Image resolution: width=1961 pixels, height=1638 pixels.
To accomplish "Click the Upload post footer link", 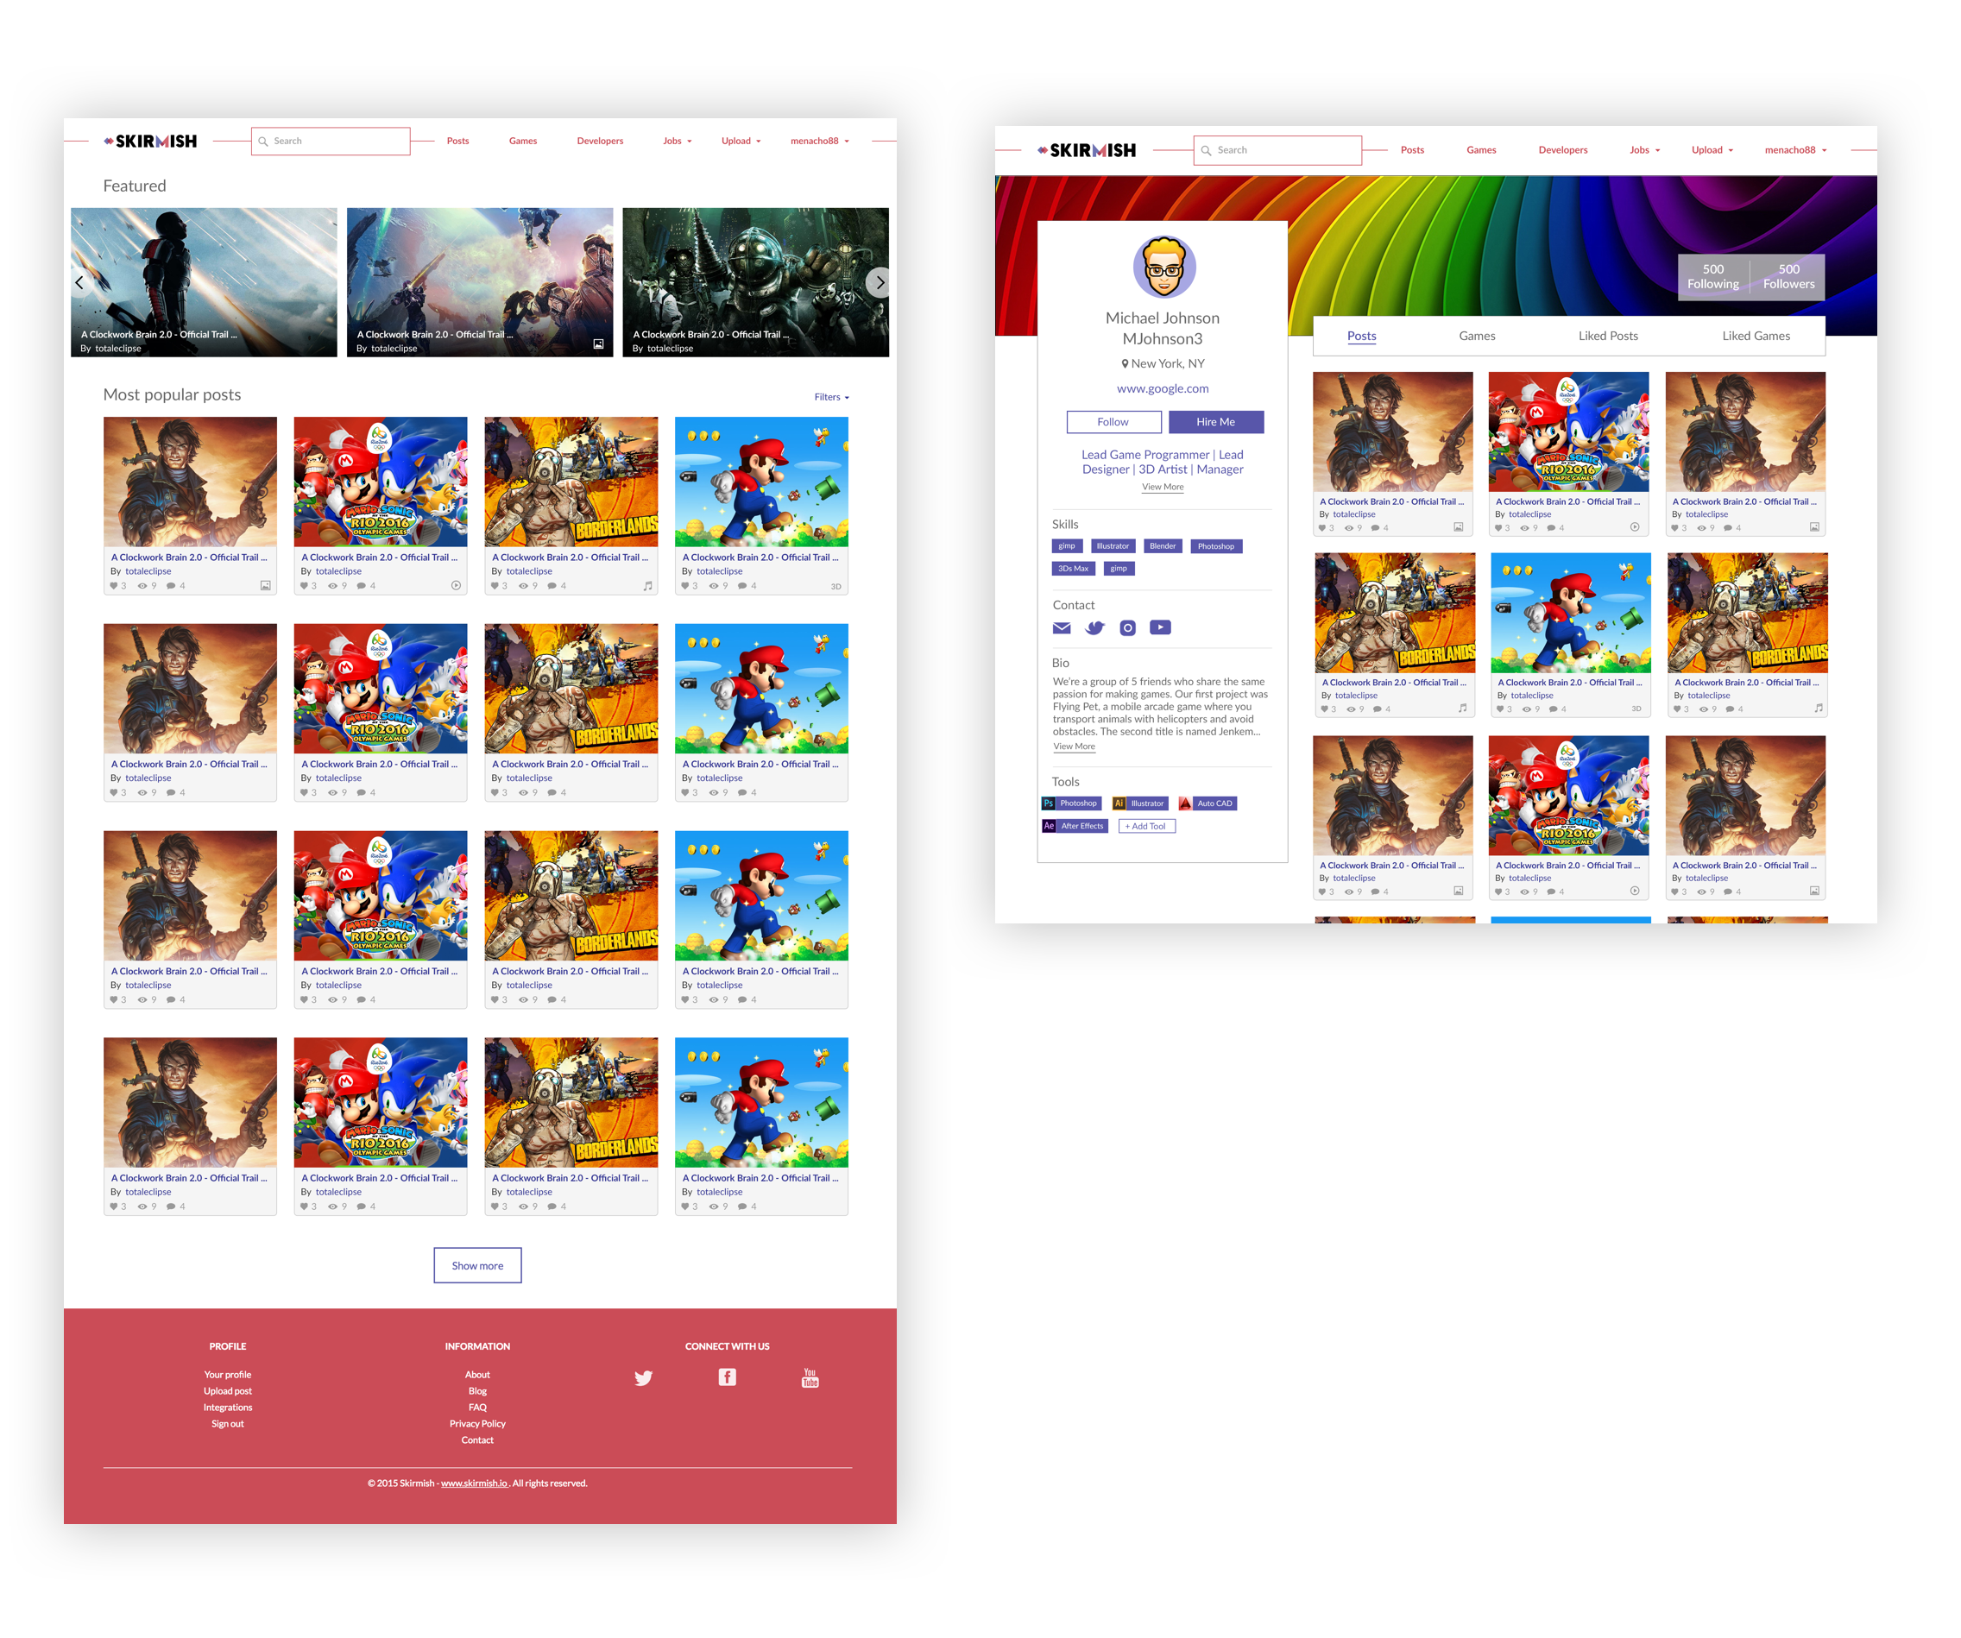I will tap(227, 1390).
